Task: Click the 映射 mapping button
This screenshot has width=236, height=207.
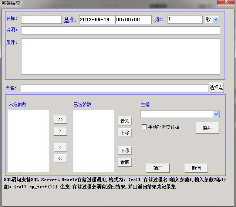Action: (207, 128)
